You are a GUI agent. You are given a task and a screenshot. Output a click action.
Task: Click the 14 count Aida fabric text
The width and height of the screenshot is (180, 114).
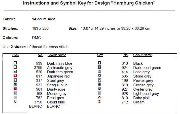click(x=44, y=19)
